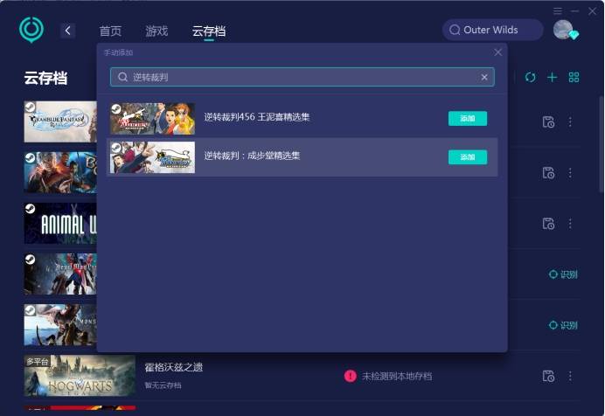Image resolution: width=605 pixels, height=416 pixels.
Task: Click the main list vertical scrollbar
Action: coord(602,144)
